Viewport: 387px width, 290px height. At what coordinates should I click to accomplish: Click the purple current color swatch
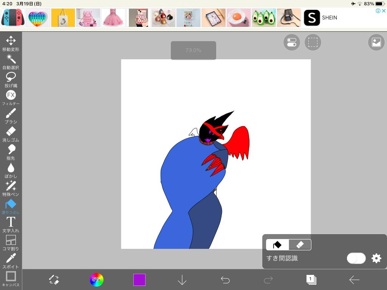[139, 280]
